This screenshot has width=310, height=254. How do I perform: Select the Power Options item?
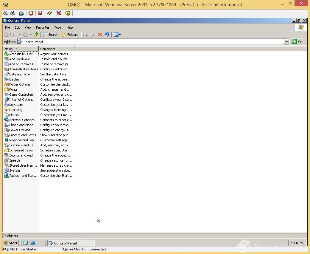[x=17, y=130]
